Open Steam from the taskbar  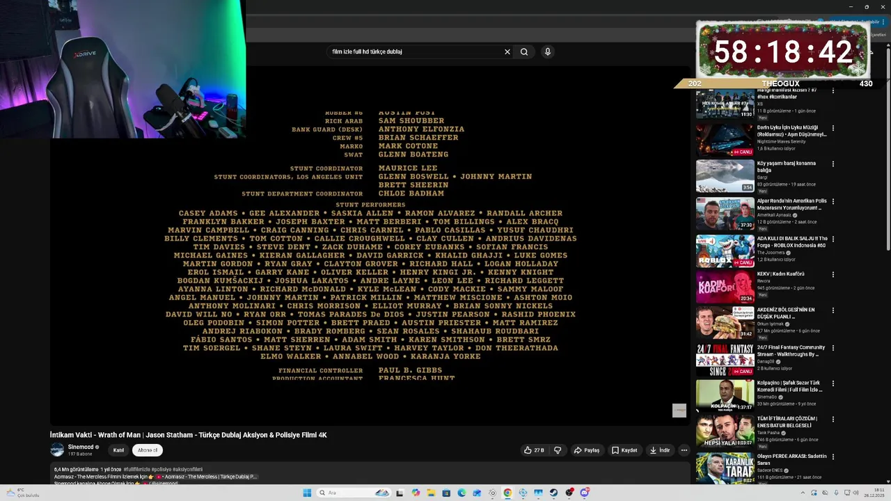point(553,493)
